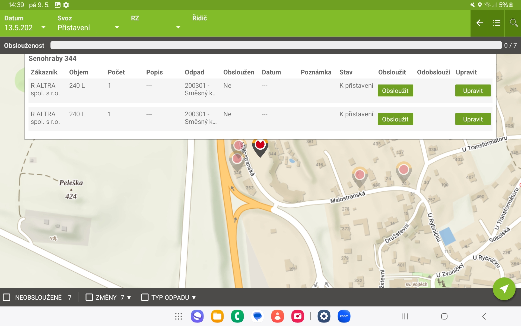
Task: Tap the back arrow icon in header
Action: click(479, 23)
